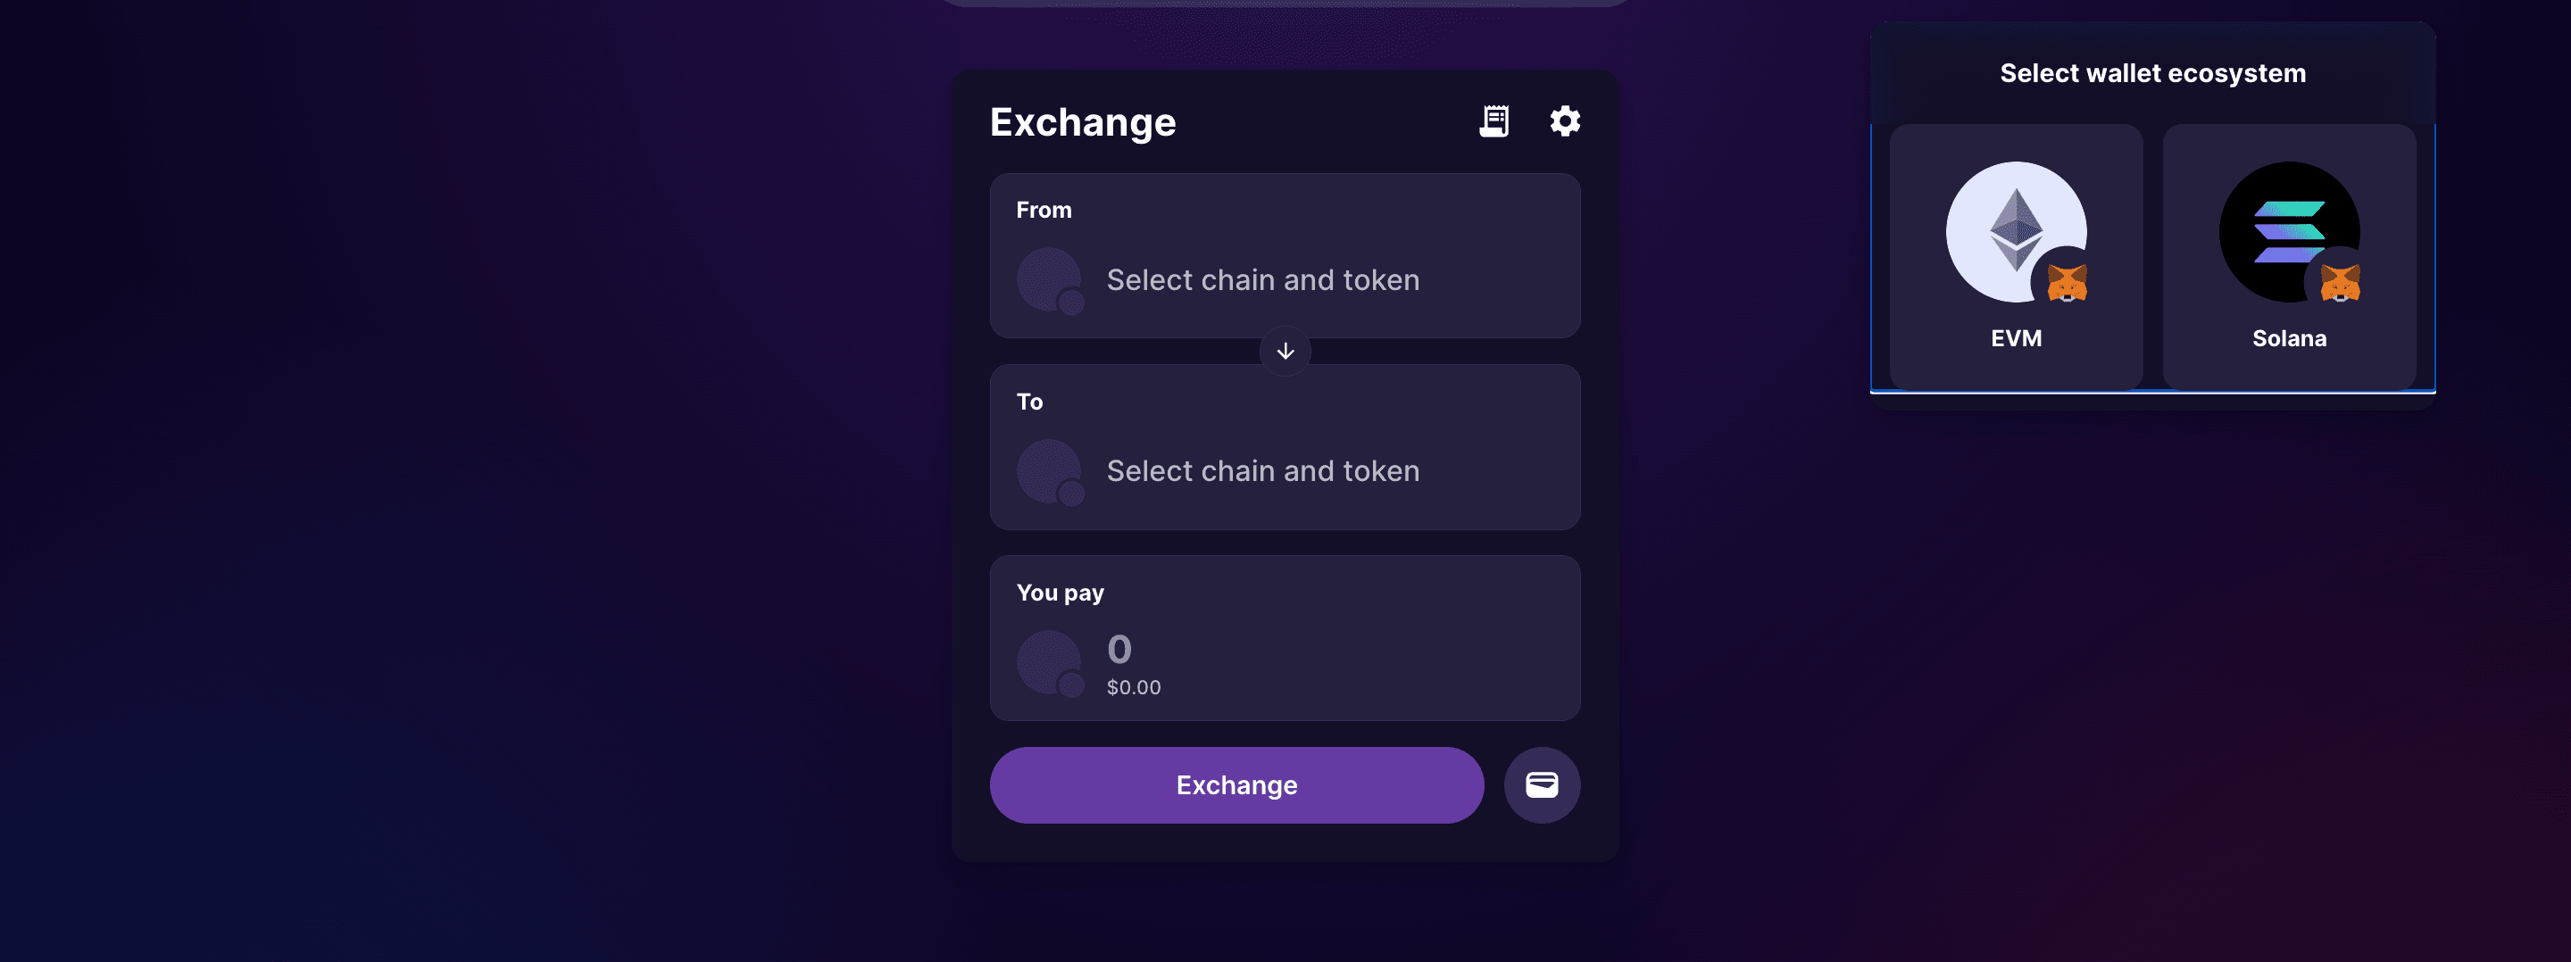
Task: Open the To chain and token selector
Action: [x=1261, y=471]
